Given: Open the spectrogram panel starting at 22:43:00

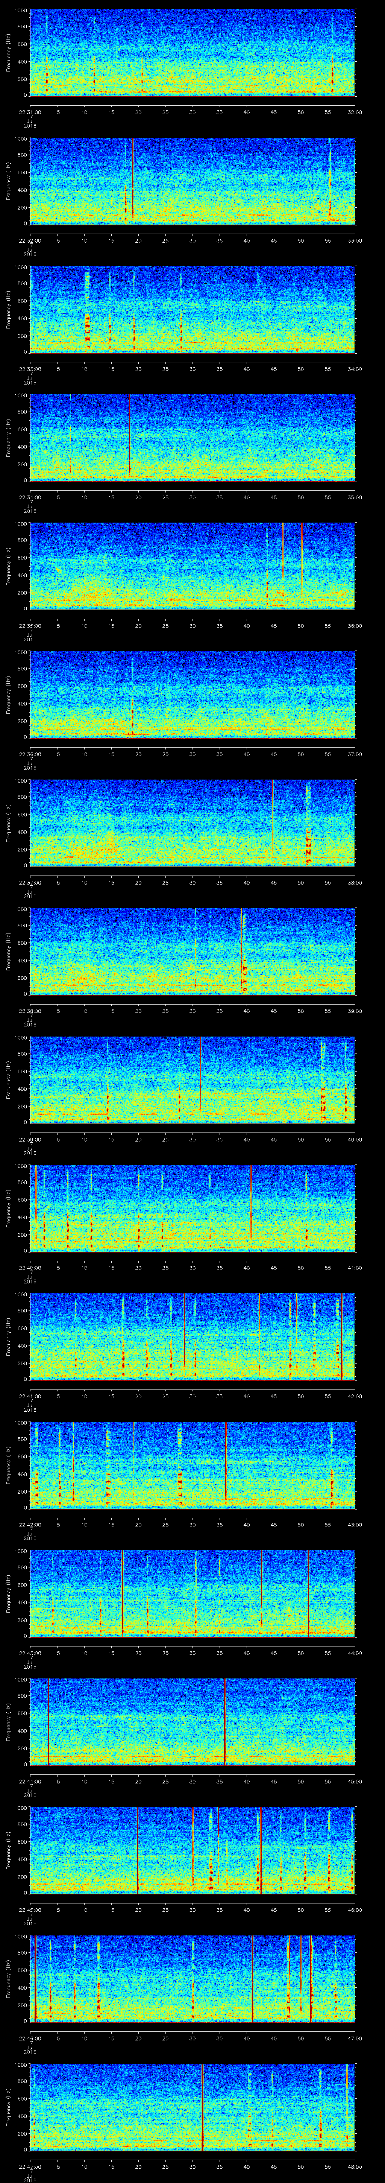Looking at the screenshot, I should tap(192, 1592).
